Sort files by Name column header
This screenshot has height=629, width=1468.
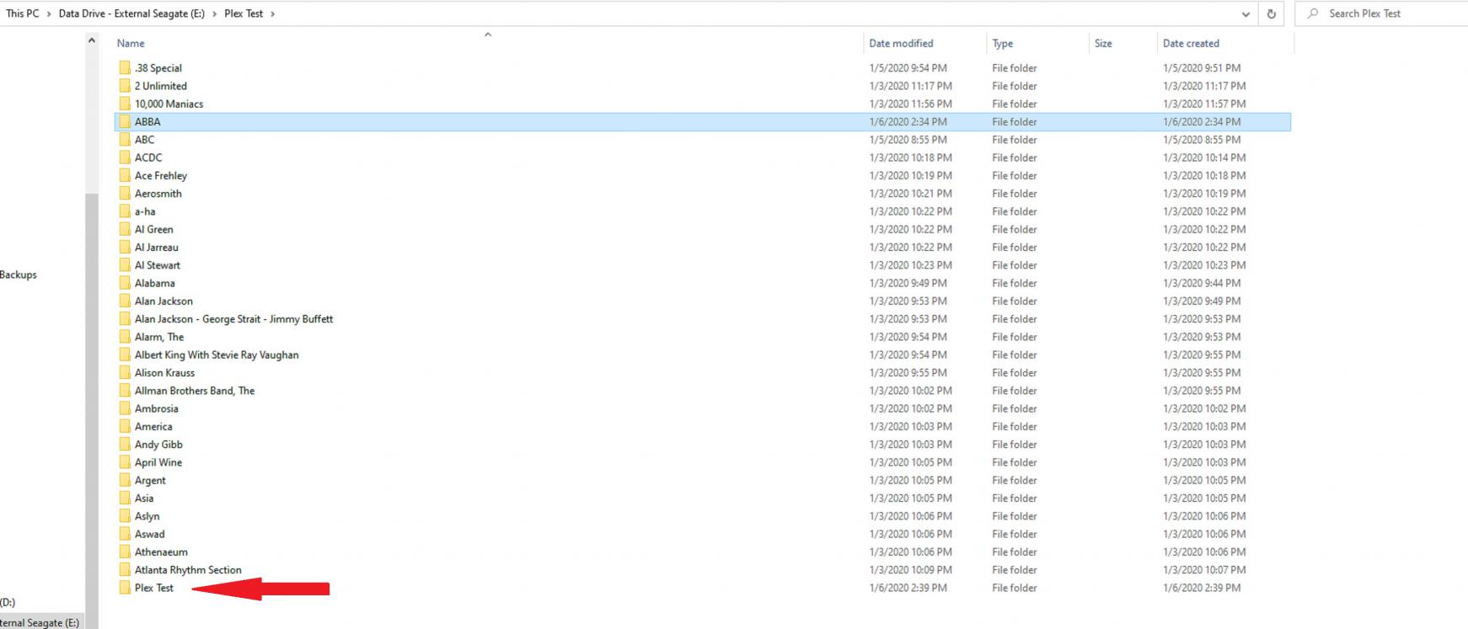[x=131, y=44]
